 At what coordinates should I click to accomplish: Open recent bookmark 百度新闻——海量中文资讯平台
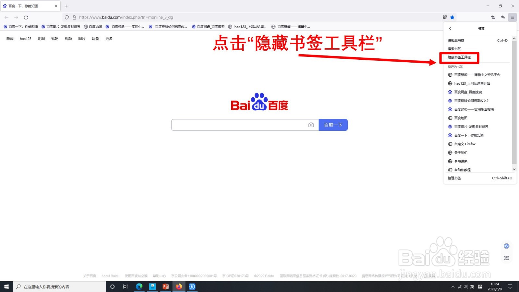(477, 75)
